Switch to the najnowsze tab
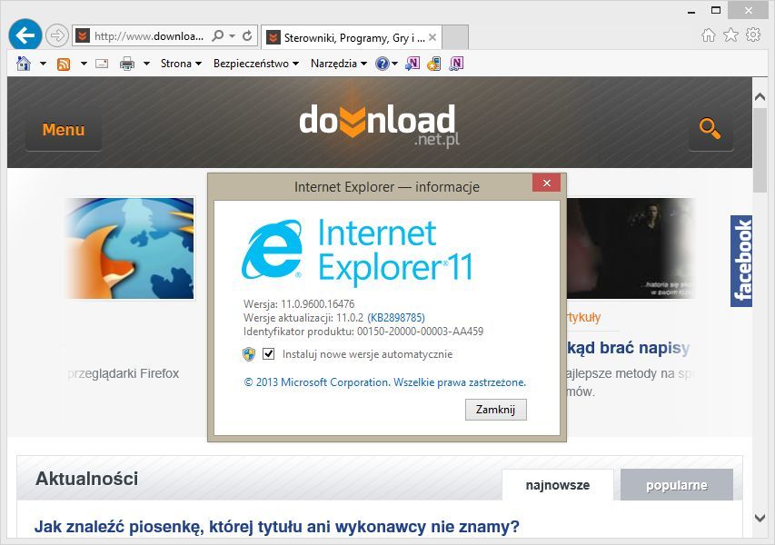775x545 pixels. [x=558, y=485]
